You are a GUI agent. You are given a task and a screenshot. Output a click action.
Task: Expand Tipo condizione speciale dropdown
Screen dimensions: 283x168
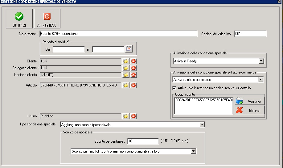coord(202,124)
